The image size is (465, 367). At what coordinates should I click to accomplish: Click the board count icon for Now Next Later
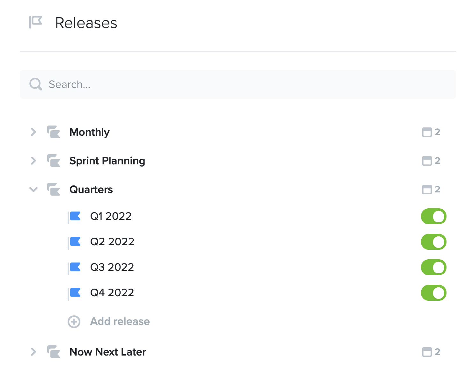pyautogui.click(x=427, y=352)
